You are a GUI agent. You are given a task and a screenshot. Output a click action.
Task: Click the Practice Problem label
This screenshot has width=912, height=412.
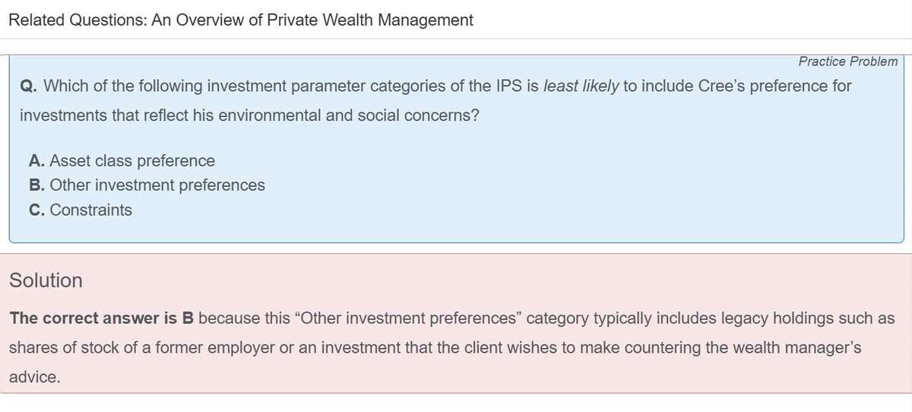pyautogui.click(x=847, y=62)
